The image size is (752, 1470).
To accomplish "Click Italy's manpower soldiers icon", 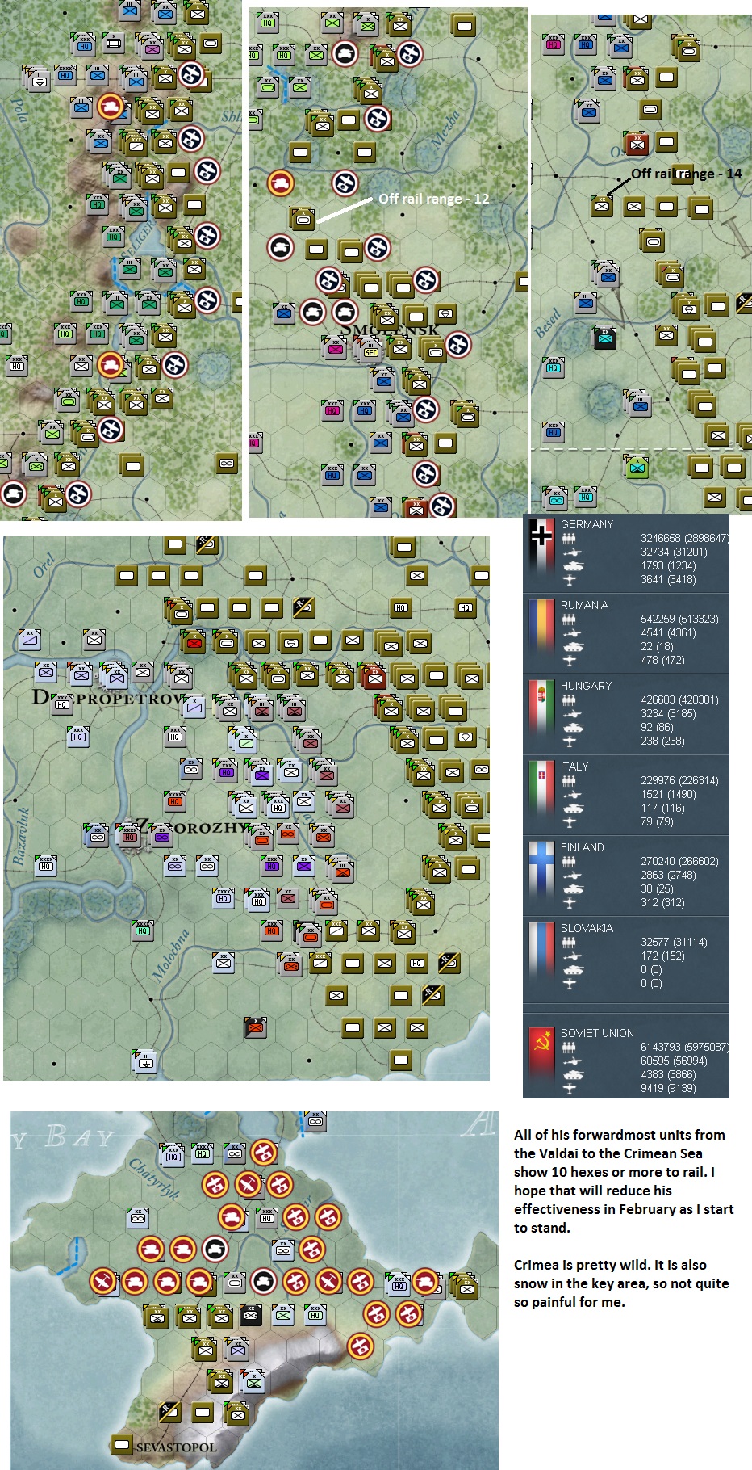I will pyautogui.click(x=570, y=780).
